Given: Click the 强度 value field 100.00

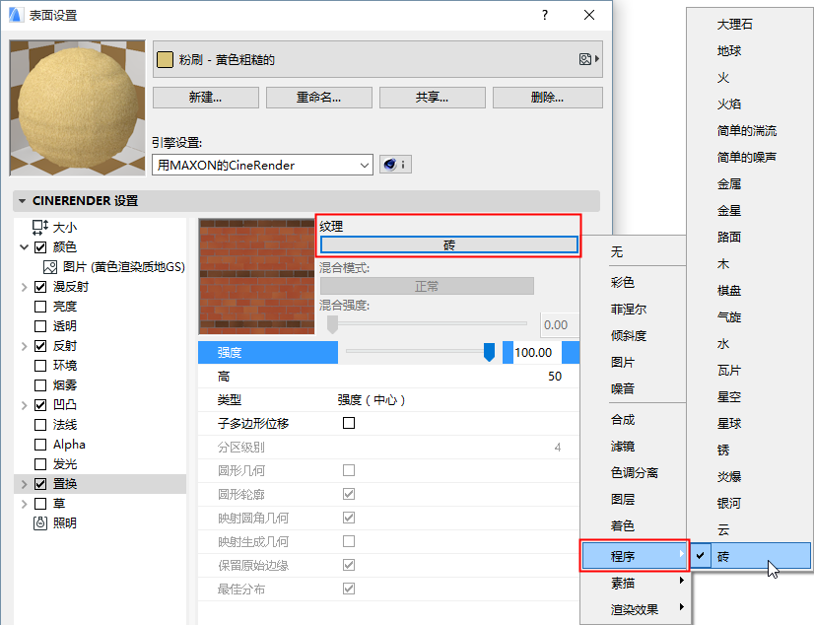Looking at the screenshot, I should 536,353.
